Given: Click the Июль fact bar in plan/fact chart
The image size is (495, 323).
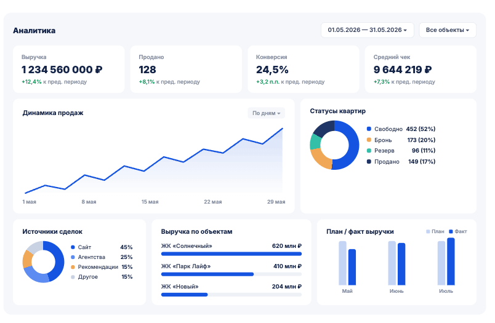Looking at the screenshot, I should click(451, 261).
